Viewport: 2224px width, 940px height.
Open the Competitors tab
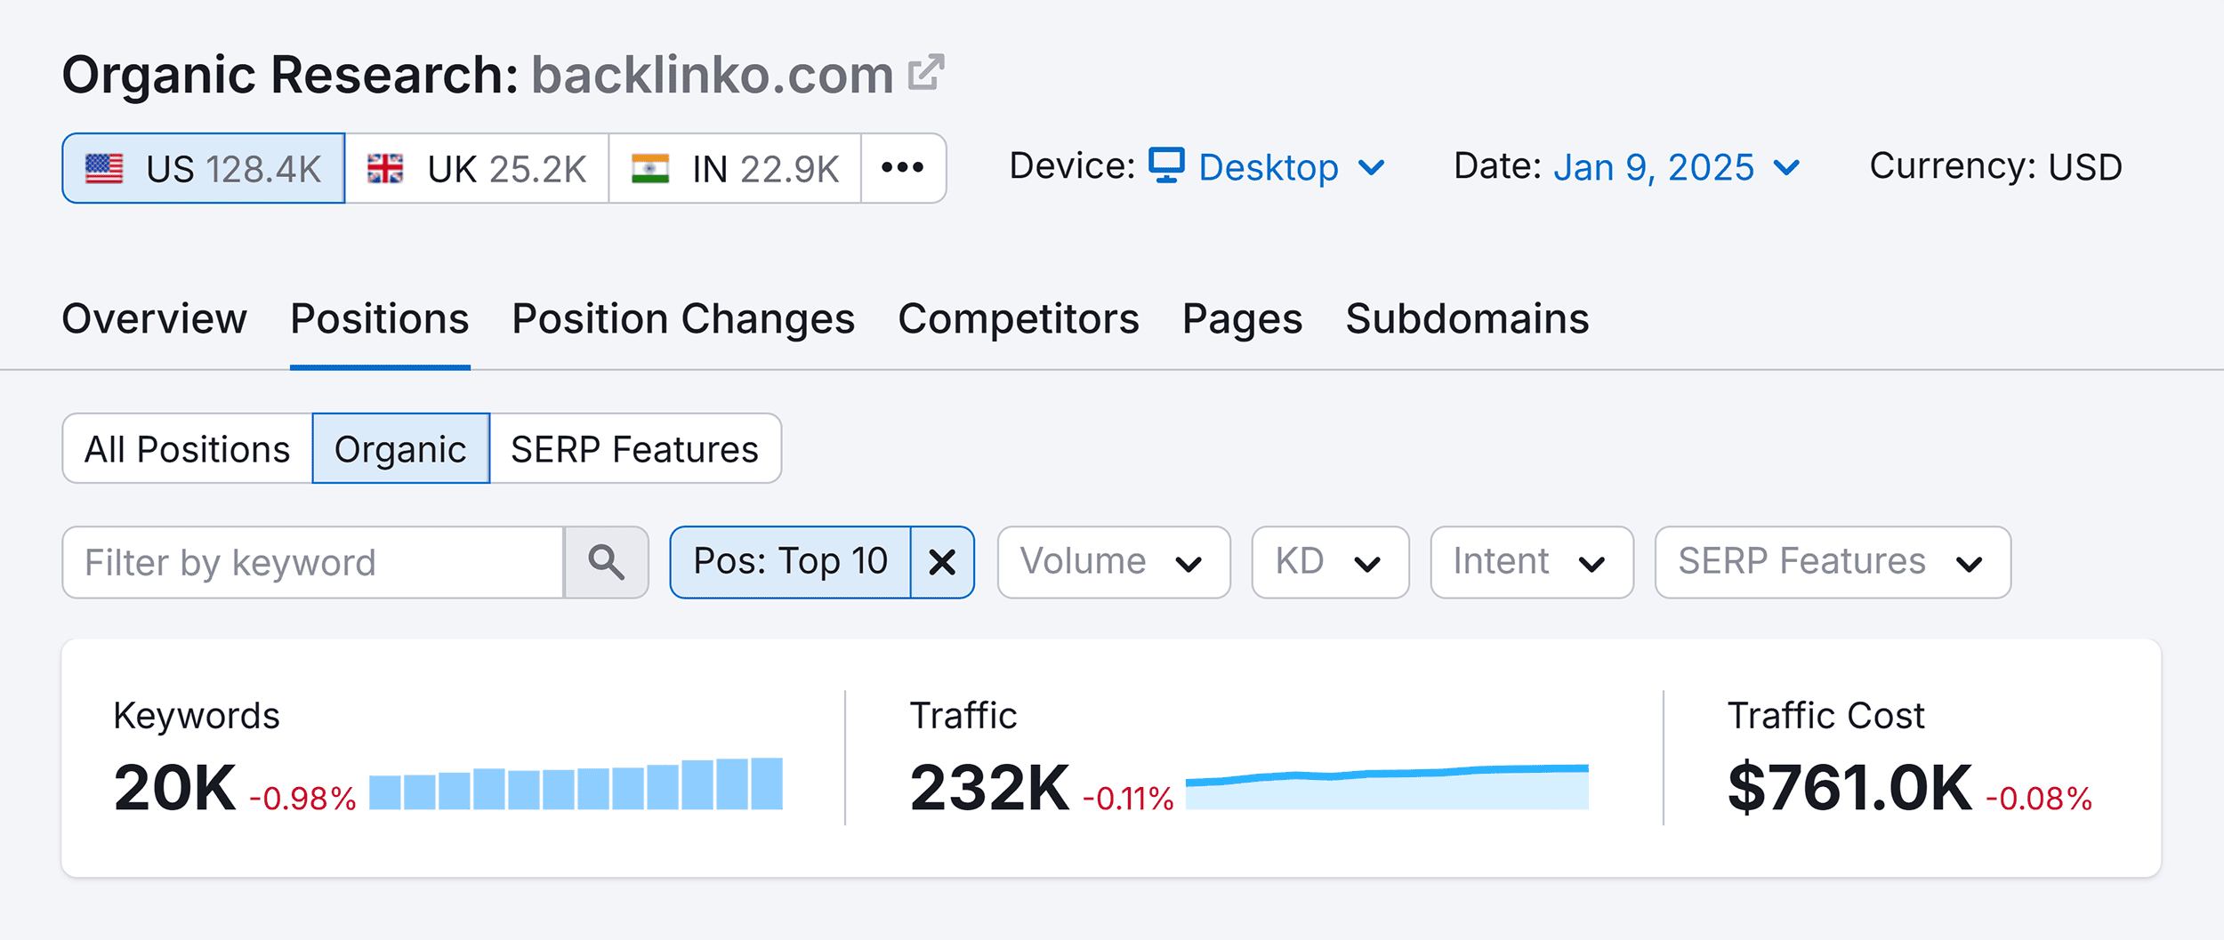point(1019,318)
